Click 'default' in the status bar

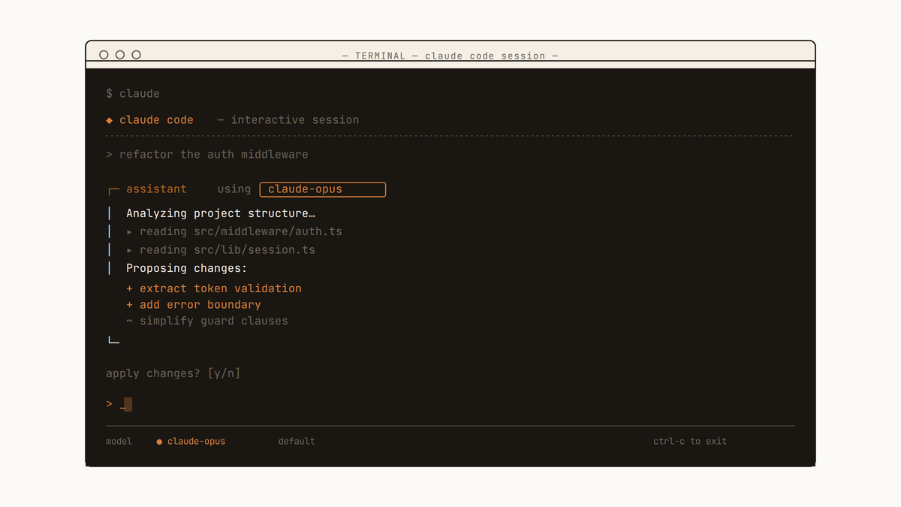[x=297, y=442]
